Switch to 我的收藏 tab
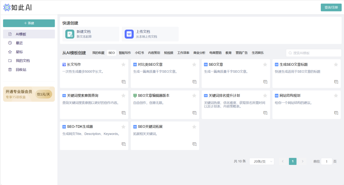Viewport: 344px width, 185px height. coord(98,53)
